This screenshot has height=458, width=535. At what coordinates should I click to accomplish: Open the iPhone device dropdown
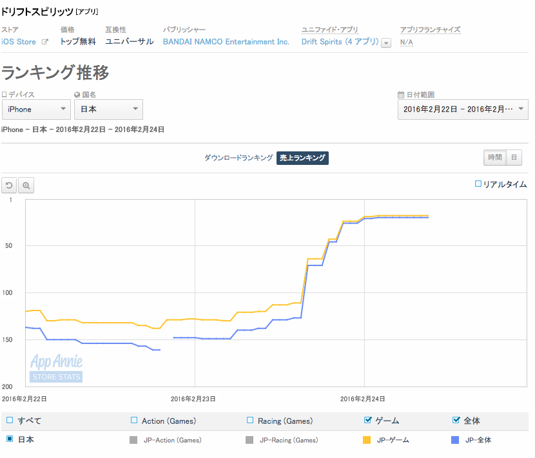pyautogui.click(x=36, y=110)
